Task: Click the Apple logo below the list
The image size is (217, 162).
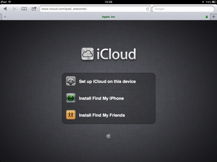Action: coord(108,136)
